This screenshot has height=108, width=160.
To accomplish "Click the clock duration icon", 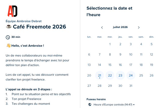I will click(8, 37).
